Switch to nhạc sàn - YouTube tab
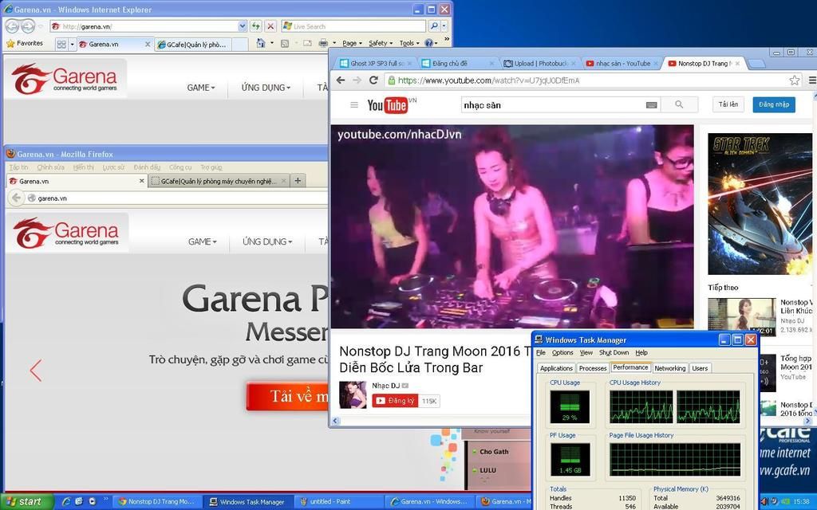 tap(622, 64)
